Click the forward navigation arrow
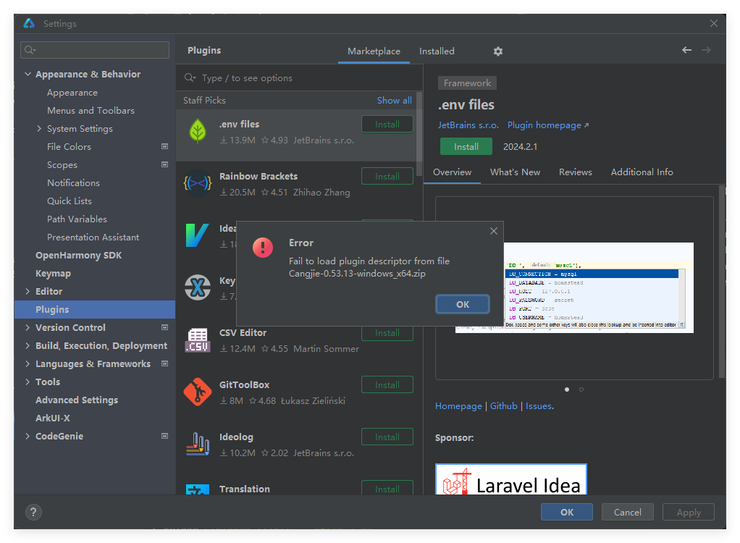Image resolution: width=740 pixels, height=543 pixels. 706,50
